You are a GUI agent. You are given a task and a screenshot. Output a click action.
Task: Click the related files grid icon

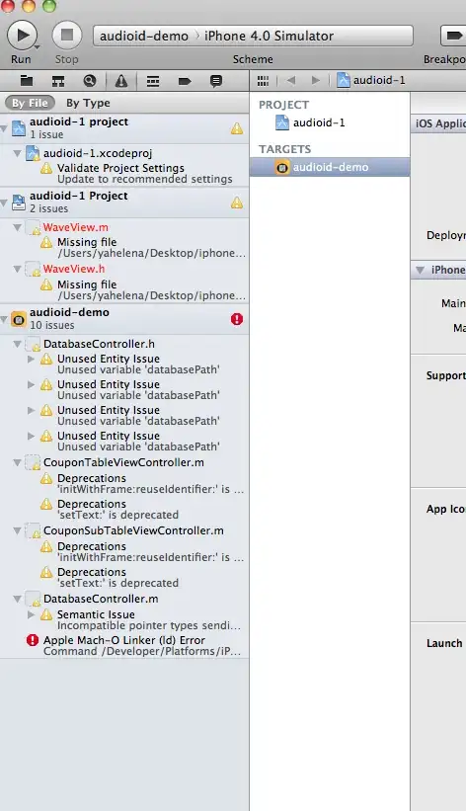pos(263,81)
